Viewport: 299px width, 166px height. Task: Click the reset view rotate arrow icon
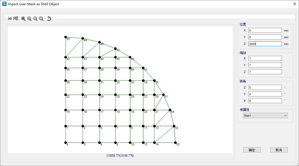49,19
